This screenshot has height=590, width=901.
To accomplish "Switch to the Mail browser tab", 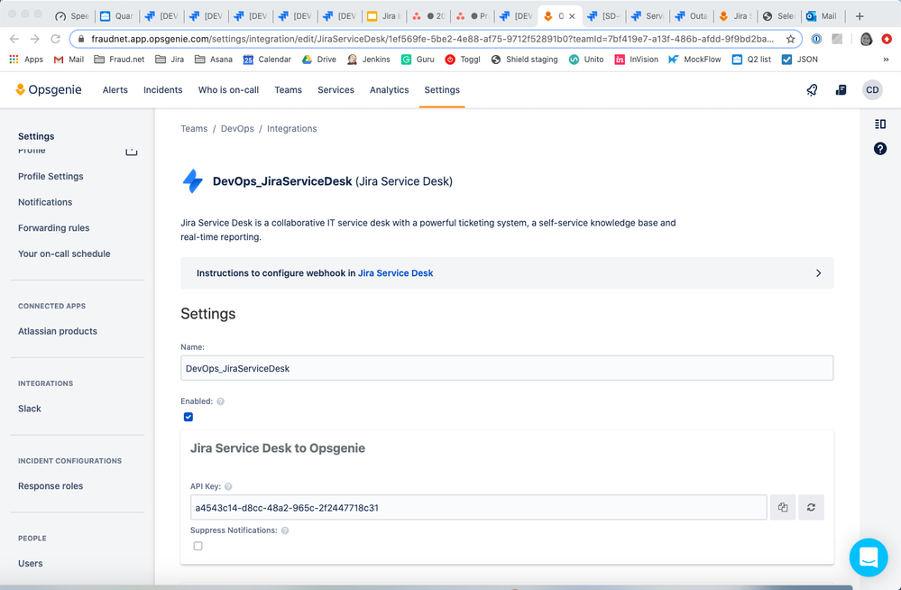I will (823, 16).
